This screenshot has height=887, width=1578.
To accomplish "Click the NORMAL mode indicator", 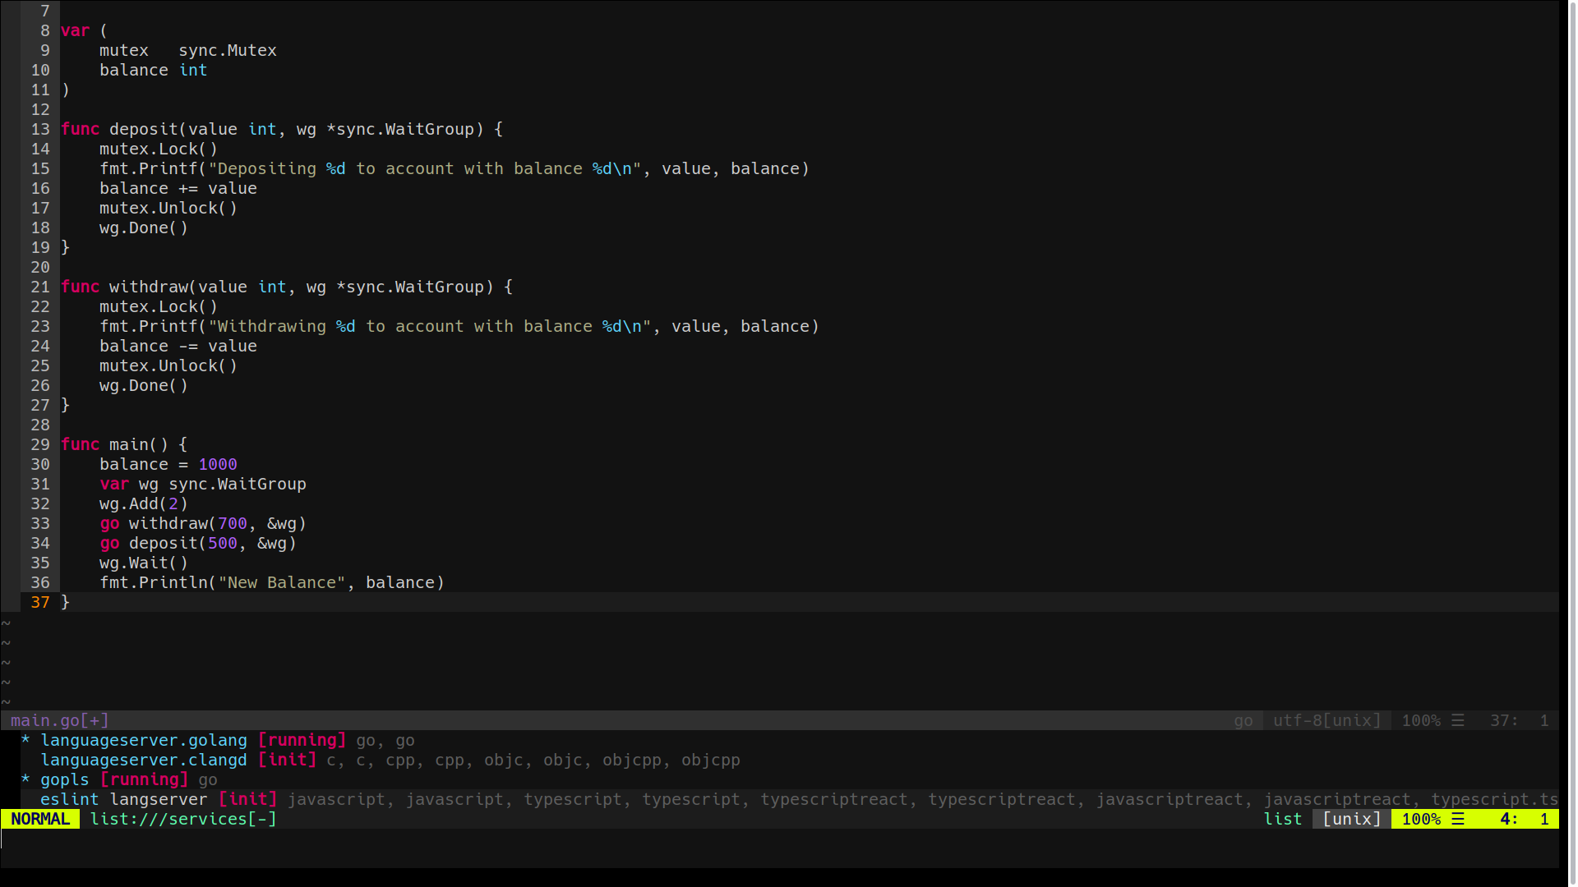I will point(39,819).
